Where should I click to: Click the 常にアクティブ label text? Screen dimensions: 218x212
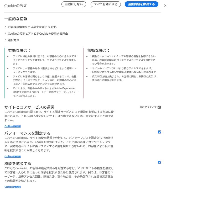coord(148,107)
